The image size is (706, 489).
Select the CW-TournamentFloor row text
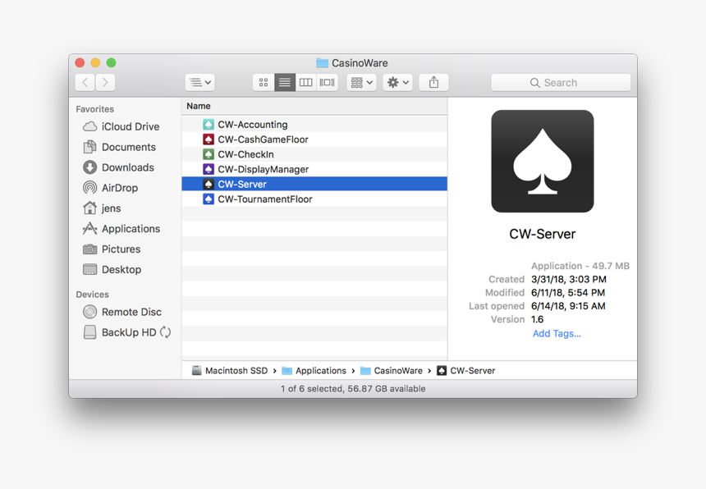264,199
